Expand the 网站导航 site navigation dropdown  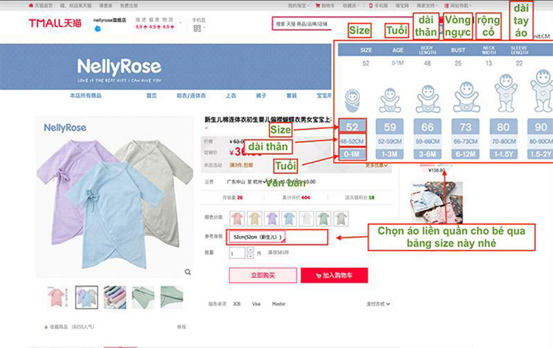(458, 6)
